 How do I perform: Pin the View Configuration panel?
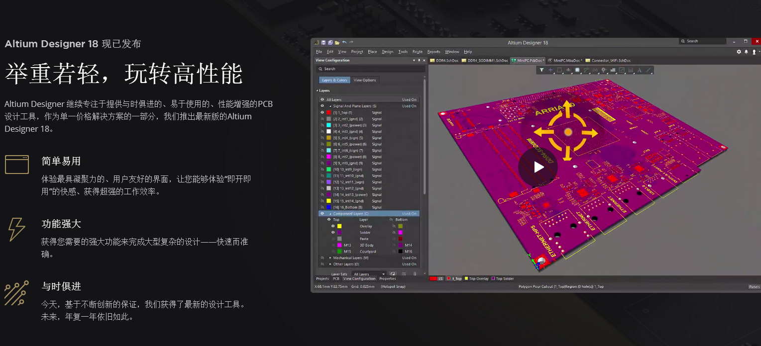[419, 60]
